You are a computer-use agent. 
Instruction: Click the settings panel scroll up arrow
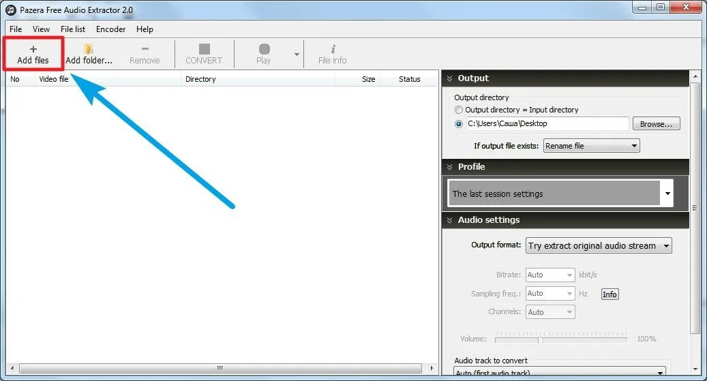(x=695, y=76)
